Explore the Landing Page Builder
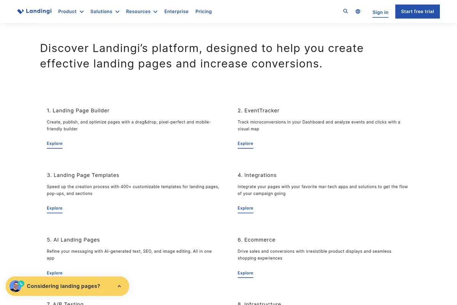Screen dimensions: 457x305 tap(54, 144)
